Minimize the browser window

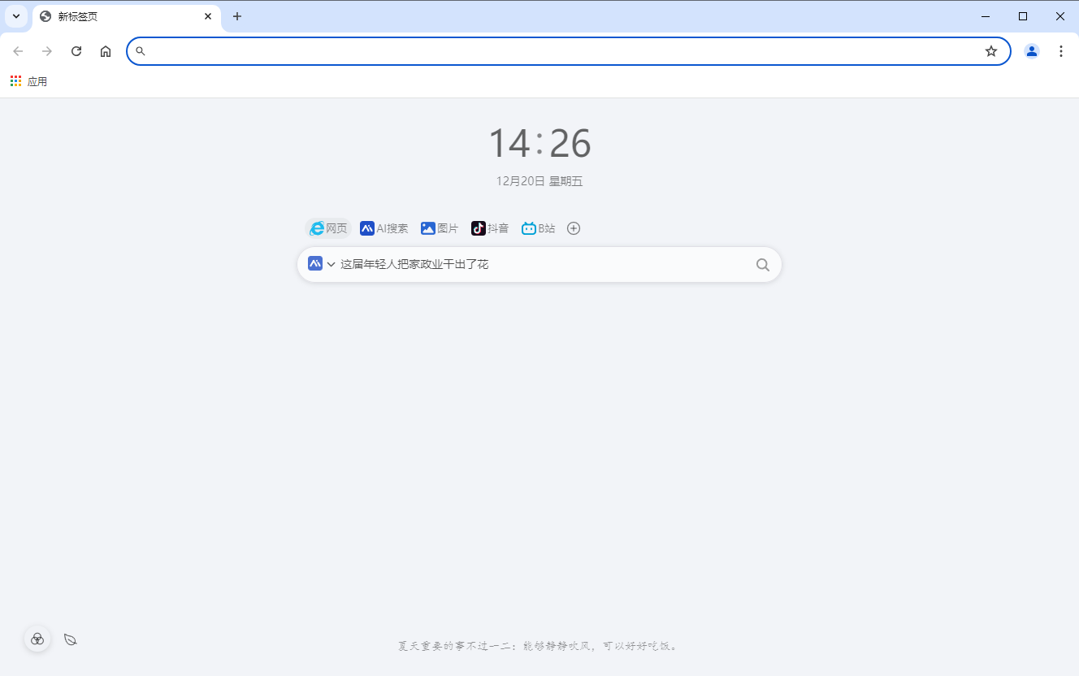click(986, 16)
